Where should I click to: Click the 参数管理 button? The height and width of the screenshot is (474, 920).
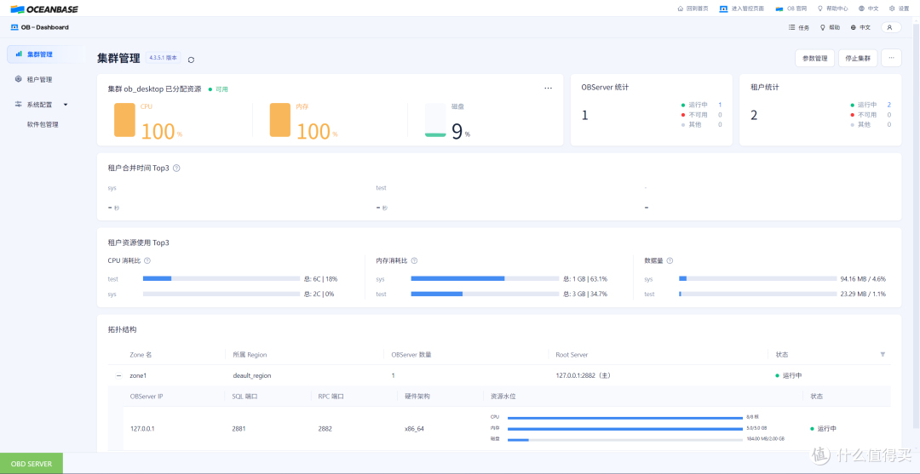(x=814, y=58)
